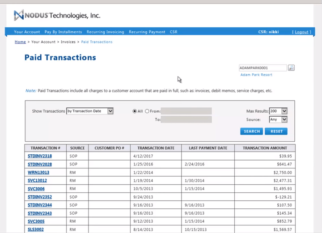Click the customer ID input field
Screen dimensions: 322x233
pyautogui.click(x=263, y=68)
